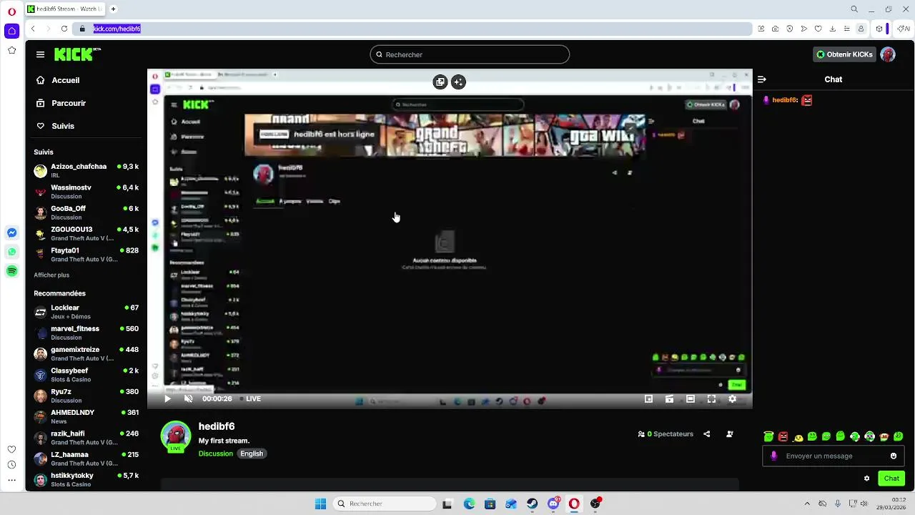Expand followed list with Afficher plus
This screenshot has height=515, width=915.
51,275
